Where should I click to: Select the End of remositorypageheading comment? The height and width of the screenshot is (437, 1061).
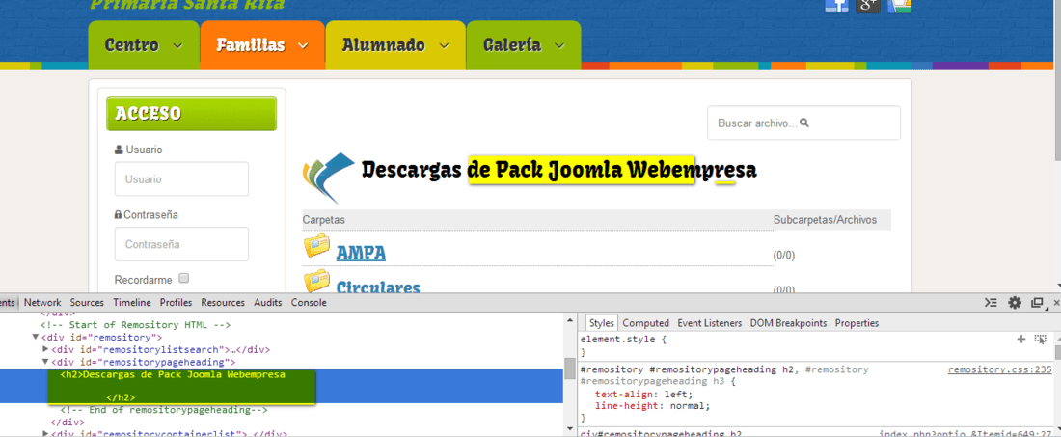(164, 410)
